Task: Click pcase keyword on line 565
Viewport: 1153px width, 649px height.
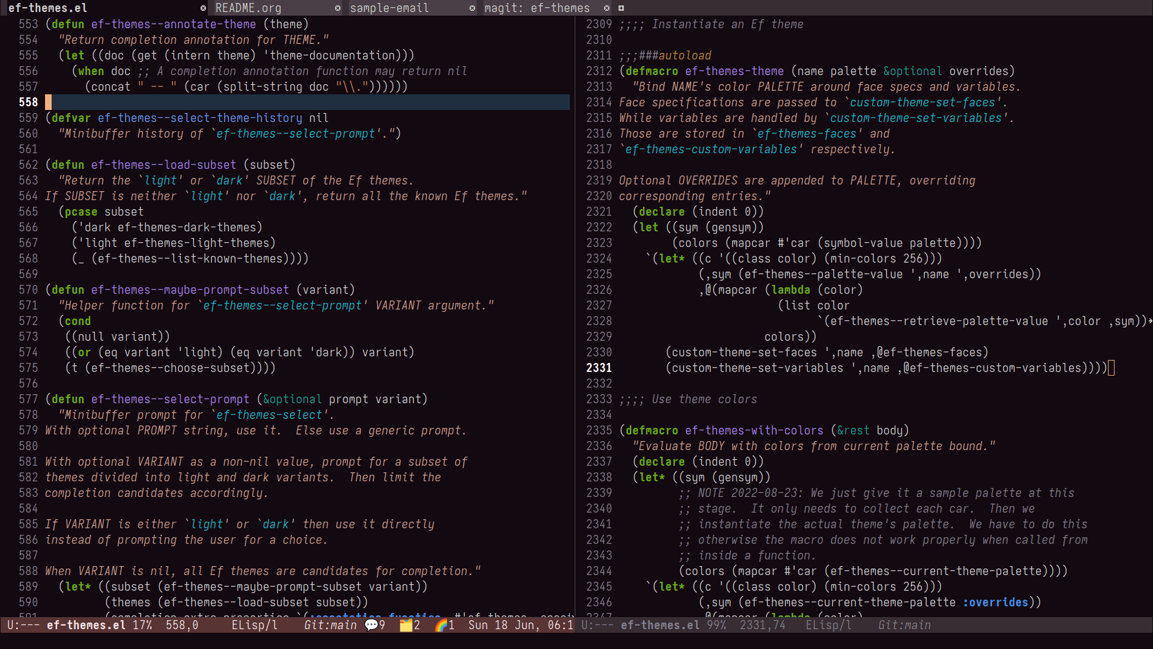Action: click(81, 212)
